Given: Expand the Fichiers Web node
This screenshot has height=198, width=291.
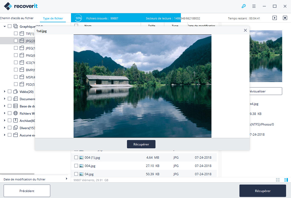Looking at the screenshot, I should pos(4,113).
